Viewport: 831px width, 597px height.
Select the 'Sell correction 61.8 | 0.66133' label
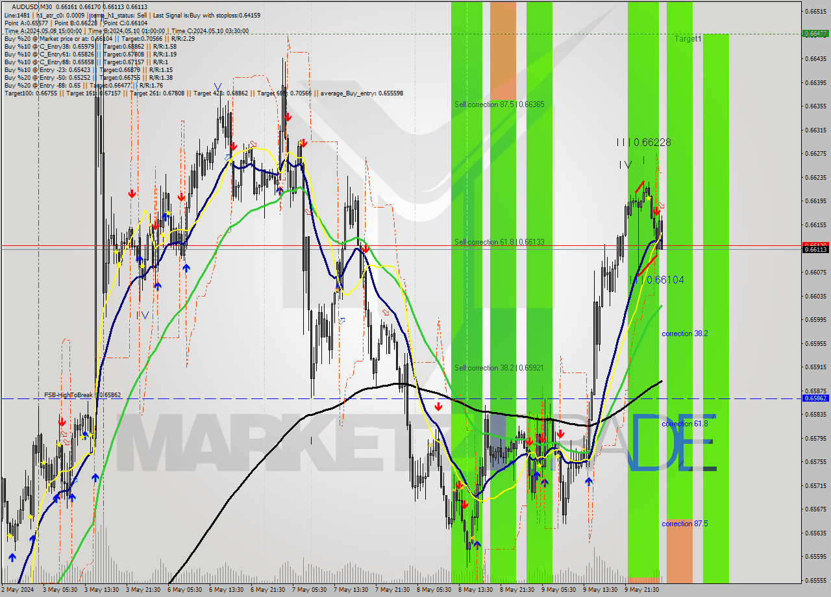click(x=499, y=242)
